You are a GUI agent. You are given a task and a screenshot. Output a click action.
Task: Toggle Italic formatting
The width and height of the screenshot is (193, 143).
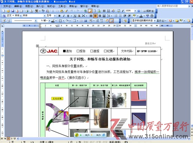tap(64, 16)
